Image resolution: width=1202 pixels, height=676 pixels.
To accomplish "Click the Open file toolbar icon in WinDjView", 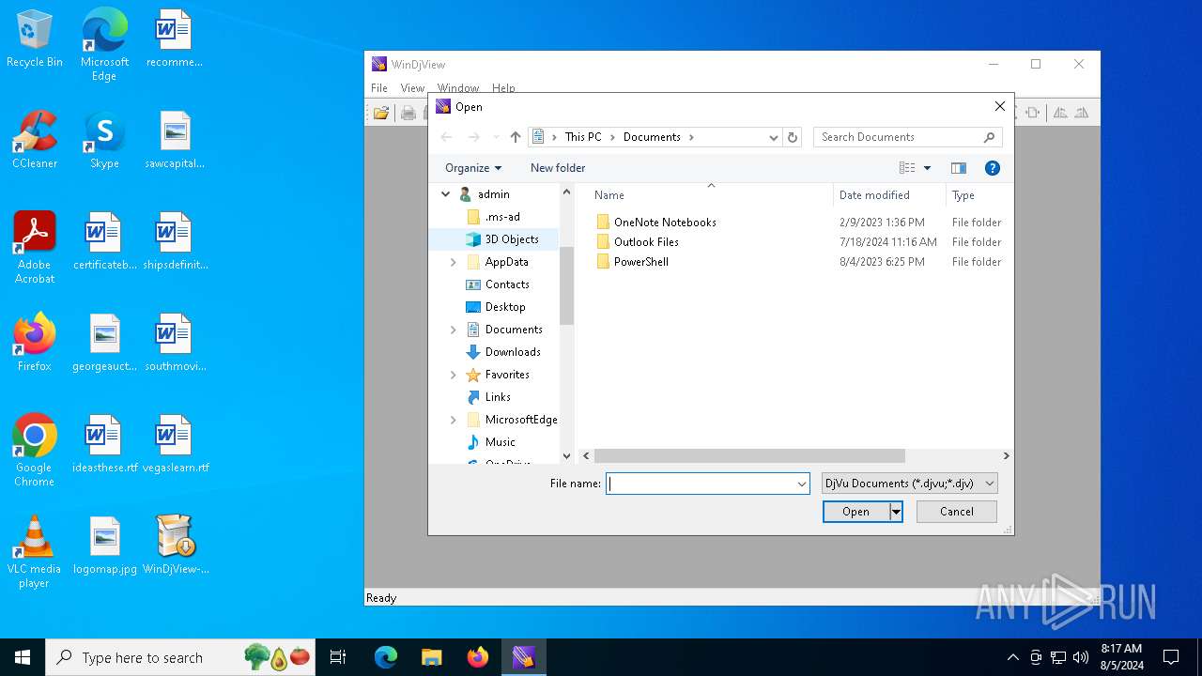I will coord(381,113).
